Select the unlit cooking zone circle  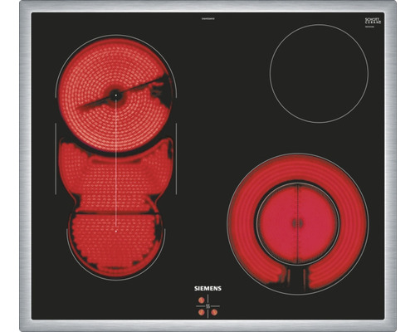click(319, 74)
